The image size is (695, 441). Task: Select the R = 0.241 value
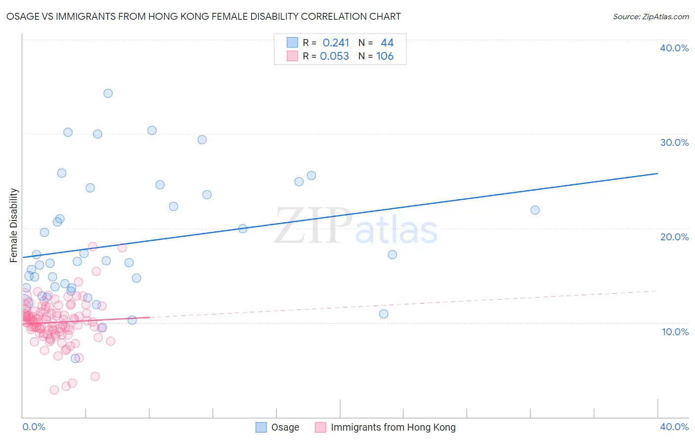pos(326,43)
